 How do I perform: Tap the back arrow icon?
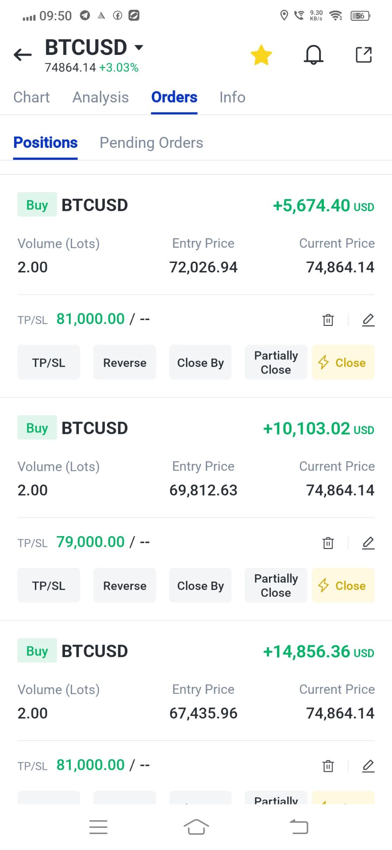[x=23, y=55]
